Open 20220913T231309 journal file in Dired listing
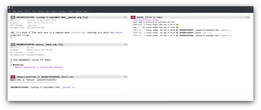261x110 pixels. pos(205,35)
